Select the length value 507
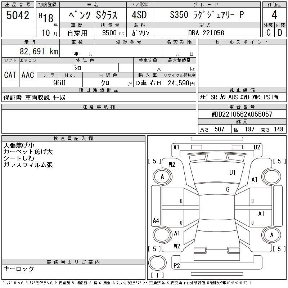The image size is (288, 288). click(219, 129)
